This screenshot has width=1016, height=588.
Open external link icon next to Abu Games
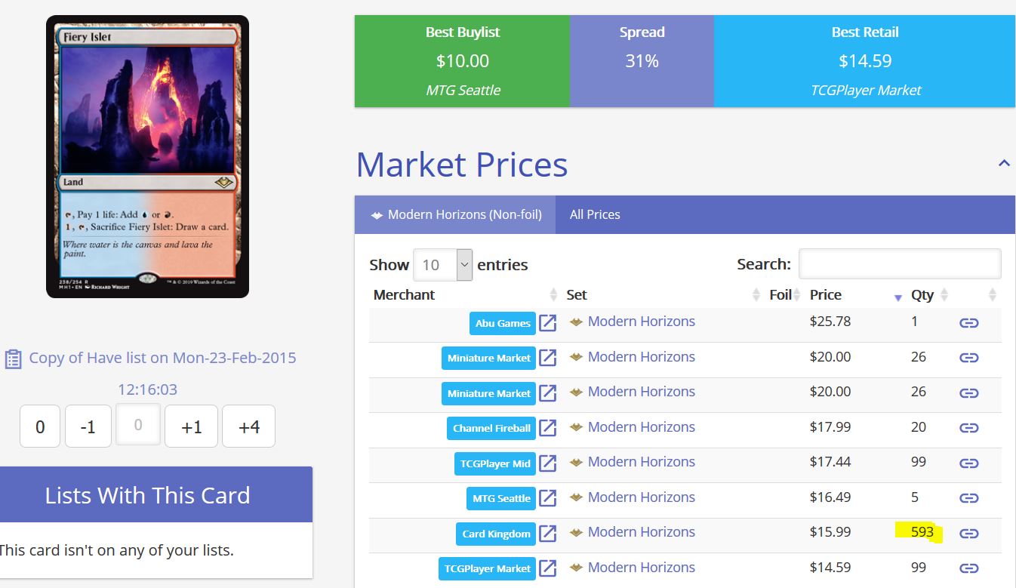(548, 323)
